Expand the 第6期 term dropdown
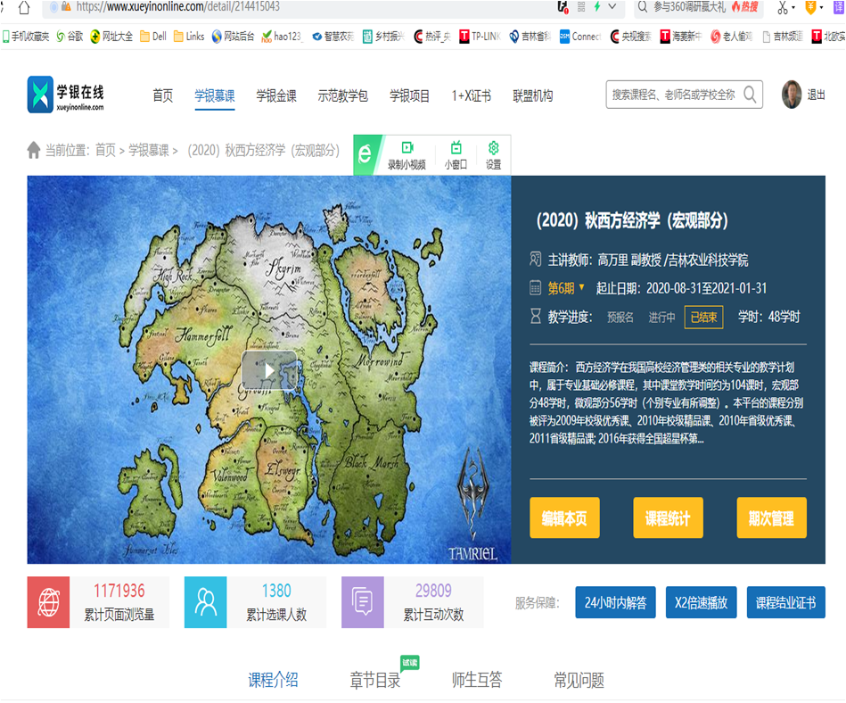 pos(566,288)
